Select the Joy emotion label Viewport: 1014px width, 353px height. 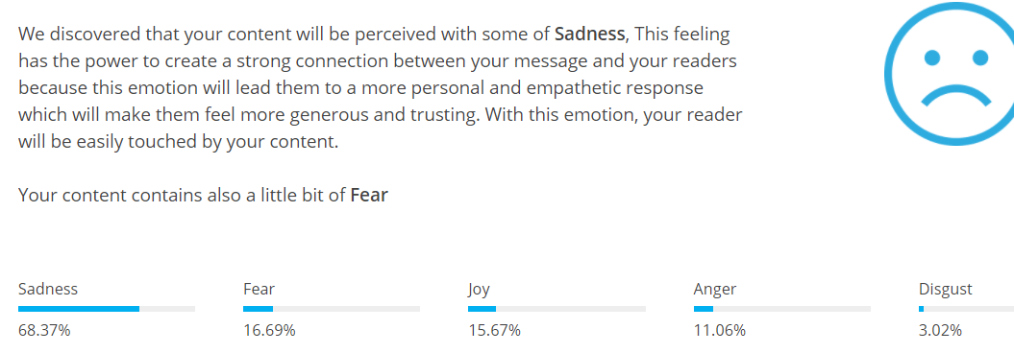[479, 290]
